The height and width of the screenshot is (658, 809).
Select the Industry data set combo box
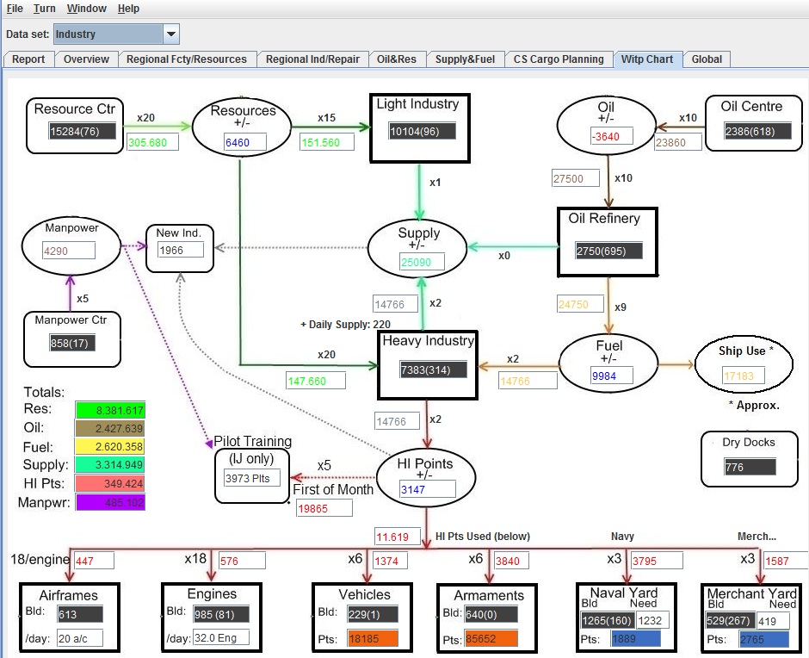pyautogui.click(x=116, y=34)
